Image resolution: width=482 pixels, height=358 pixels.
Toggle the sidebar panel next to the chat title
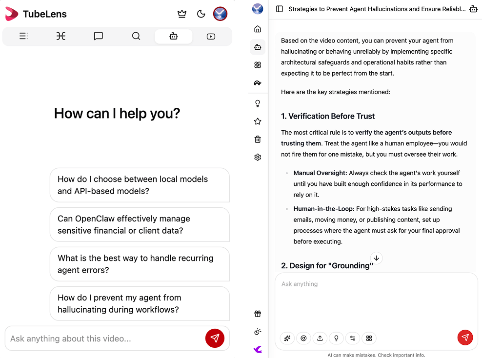click(x=280, y=9)
